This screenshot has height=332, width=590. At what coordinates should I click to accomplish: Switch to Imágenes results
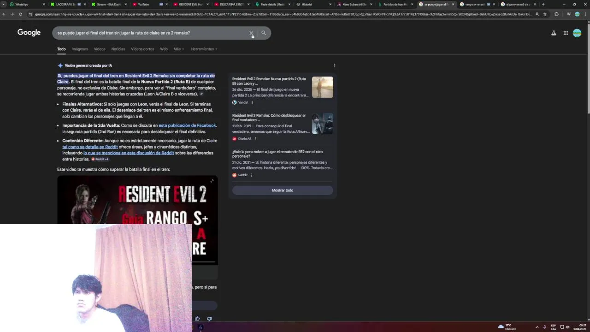click(x=80, y=49)
